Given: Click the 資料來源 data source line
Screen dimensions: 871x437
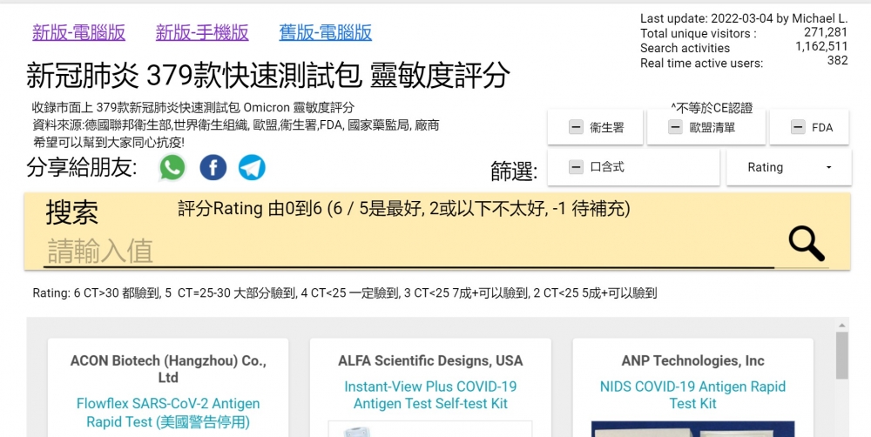Looking at the screenshot, I should coord(236,125).
